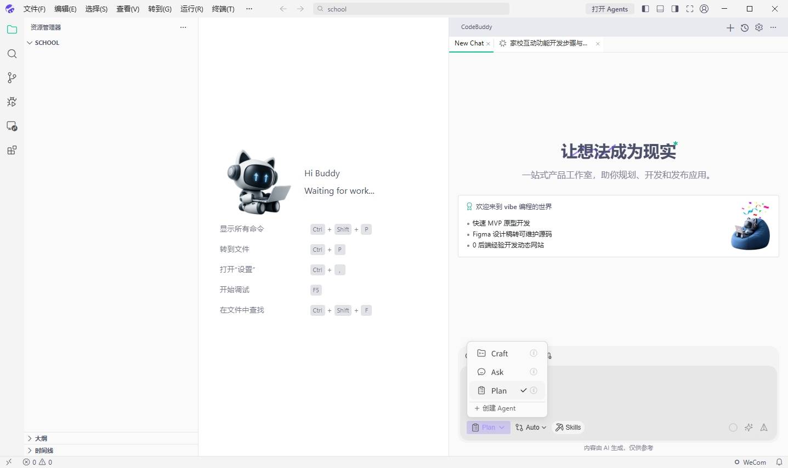Image resolution: width=788 pixels, height=468 pixels.
Task: Toggle bottom panel layout icon
Action: pos(660,9)
